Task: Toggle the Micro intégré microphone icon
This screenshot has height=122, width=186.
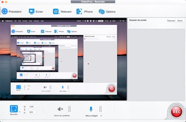Action: [x=91, y=109]
